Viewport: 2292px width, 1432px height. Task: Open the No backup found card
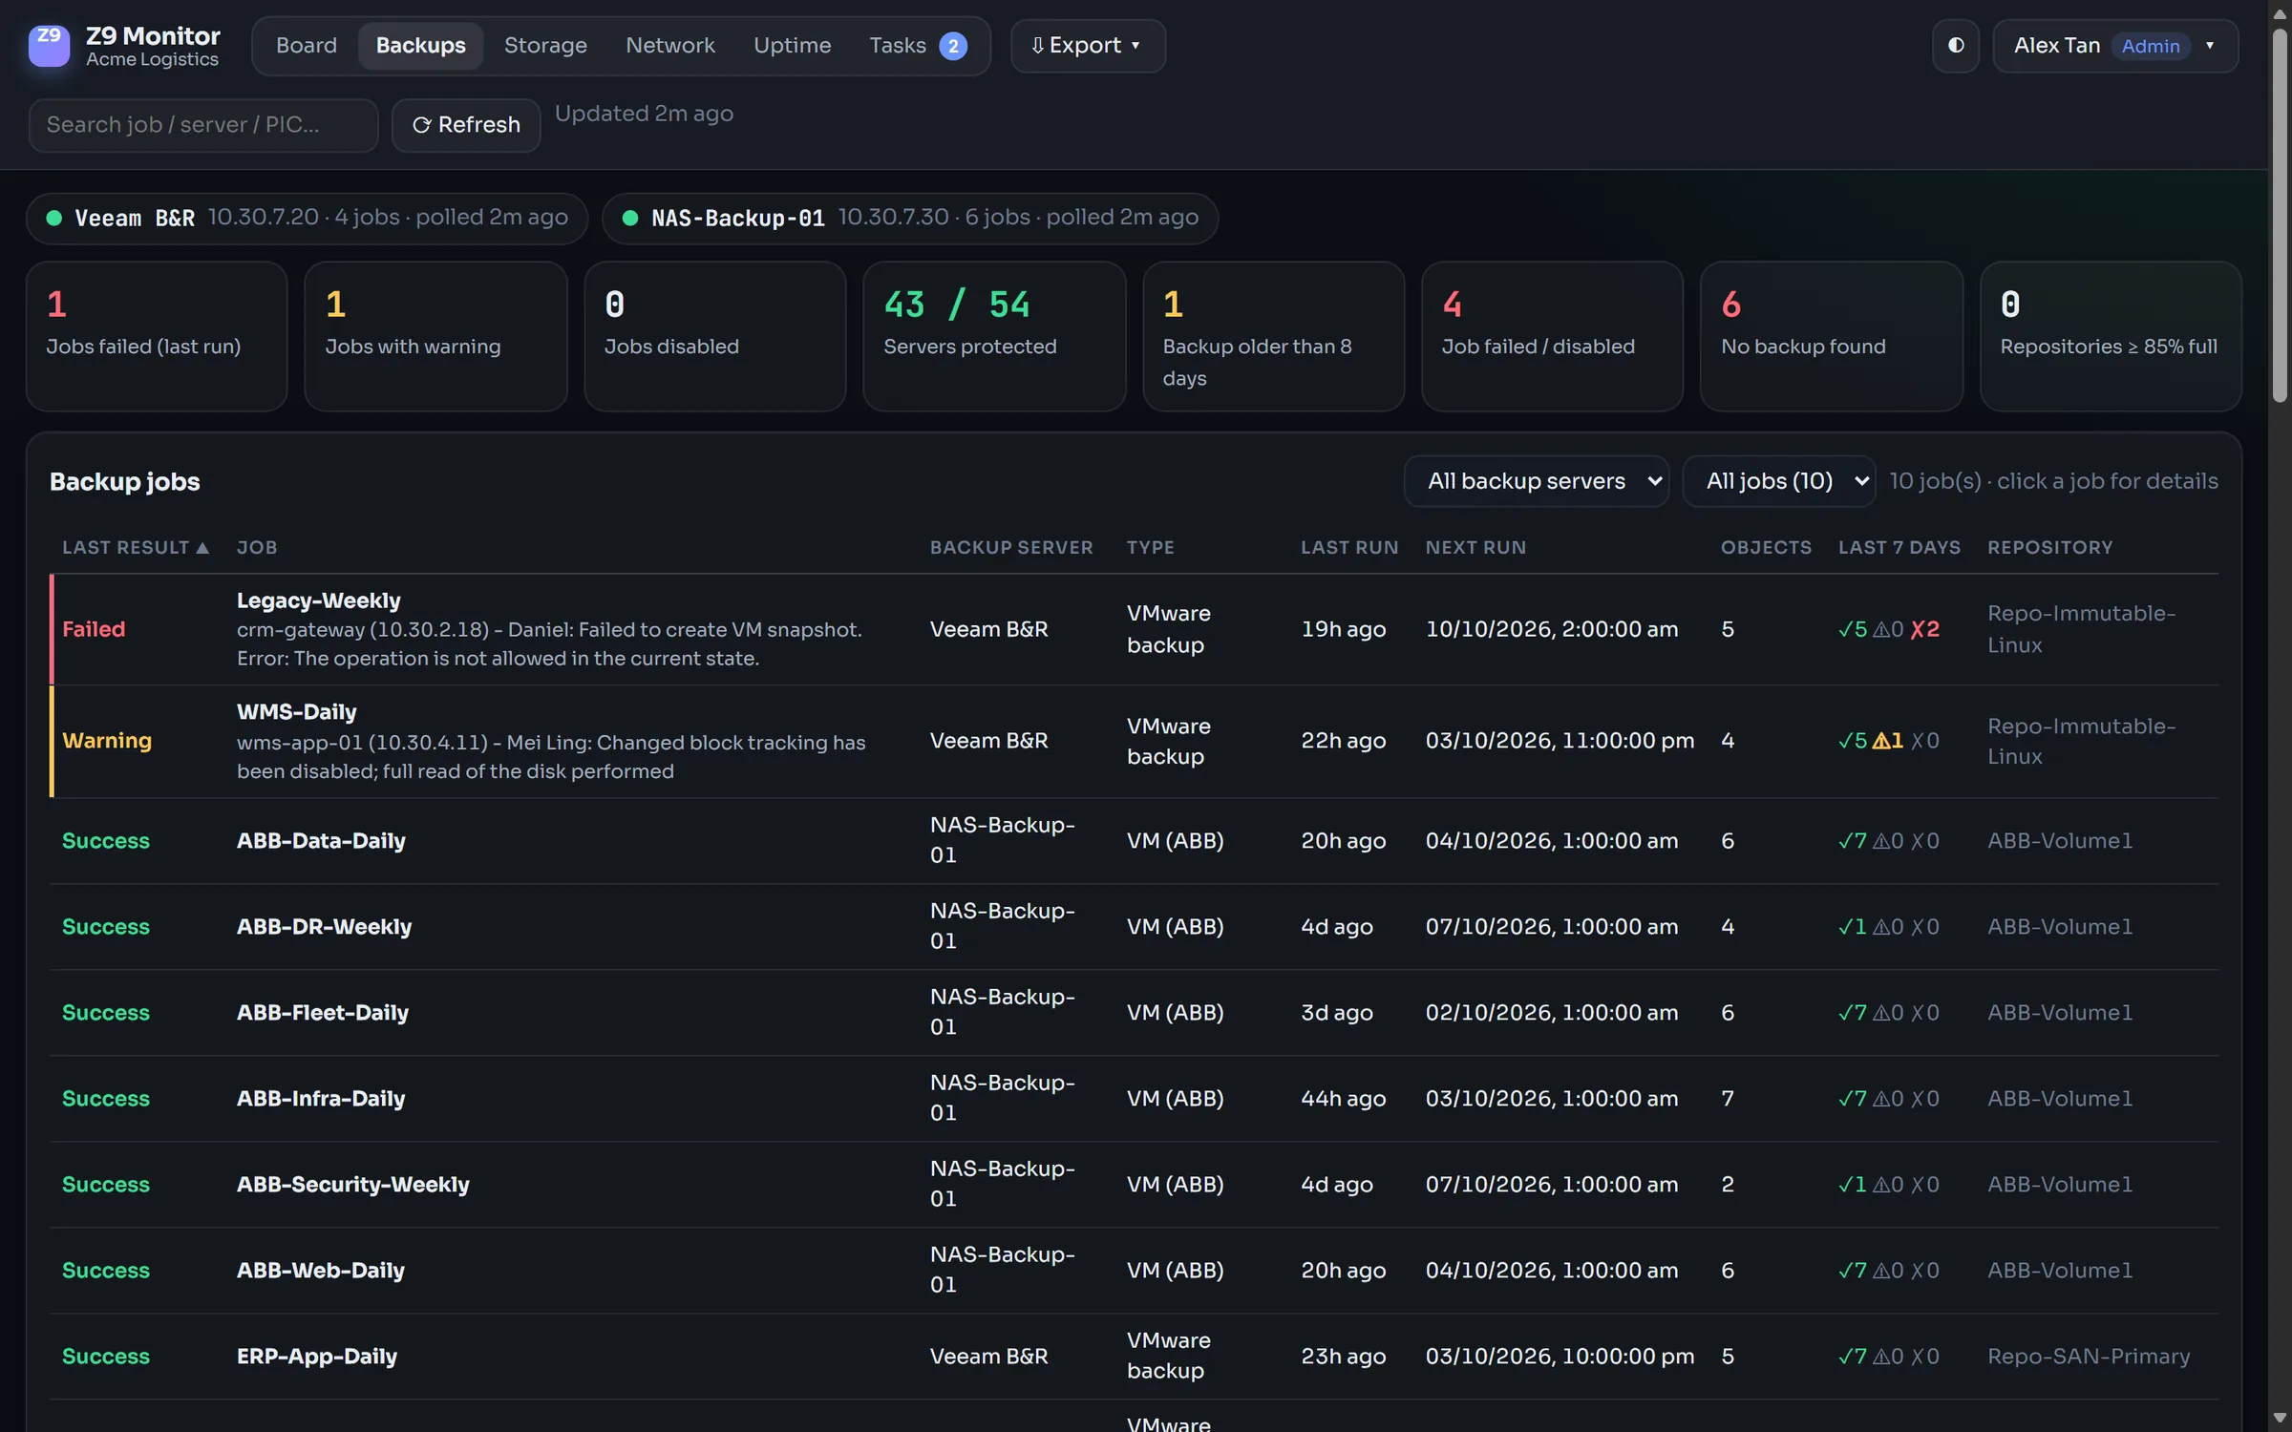(1831, 336)
